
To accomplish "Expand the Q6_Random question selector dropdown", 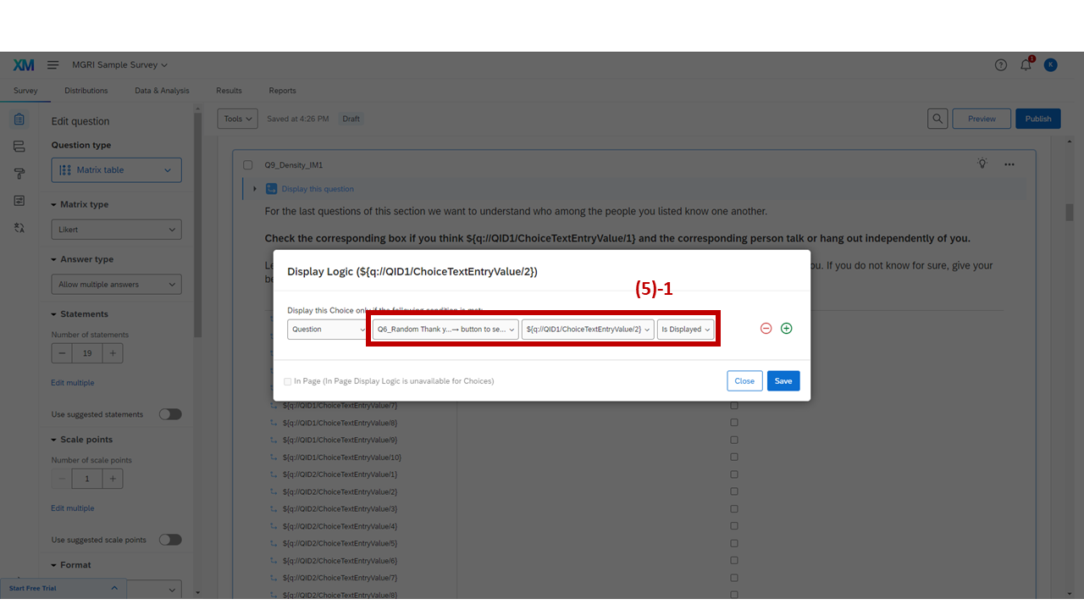I will 445,330.
